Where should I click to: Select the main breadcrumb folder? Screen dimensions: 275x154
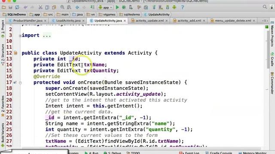click(63, 15)
